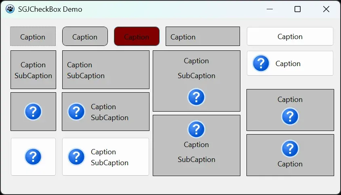Click question icon in gray Caption SubCaption row
The height and width of the screenshot is (195, 341).
coord(76,112)
